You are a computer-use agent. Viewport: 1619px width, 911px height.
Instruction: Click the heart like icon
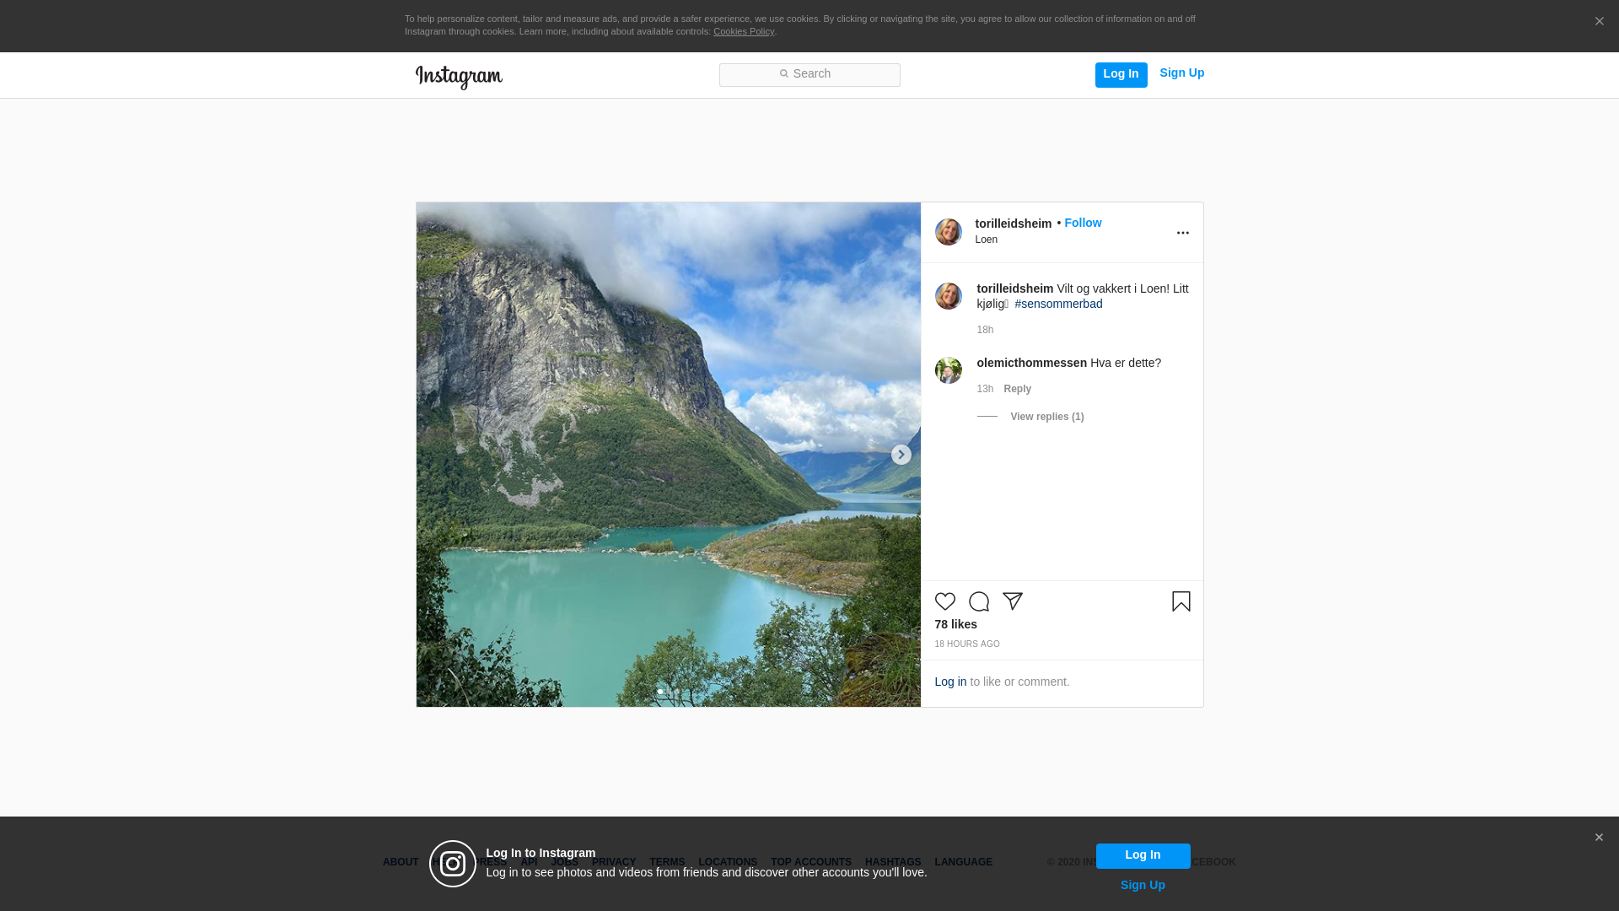[x=944, y=601]
